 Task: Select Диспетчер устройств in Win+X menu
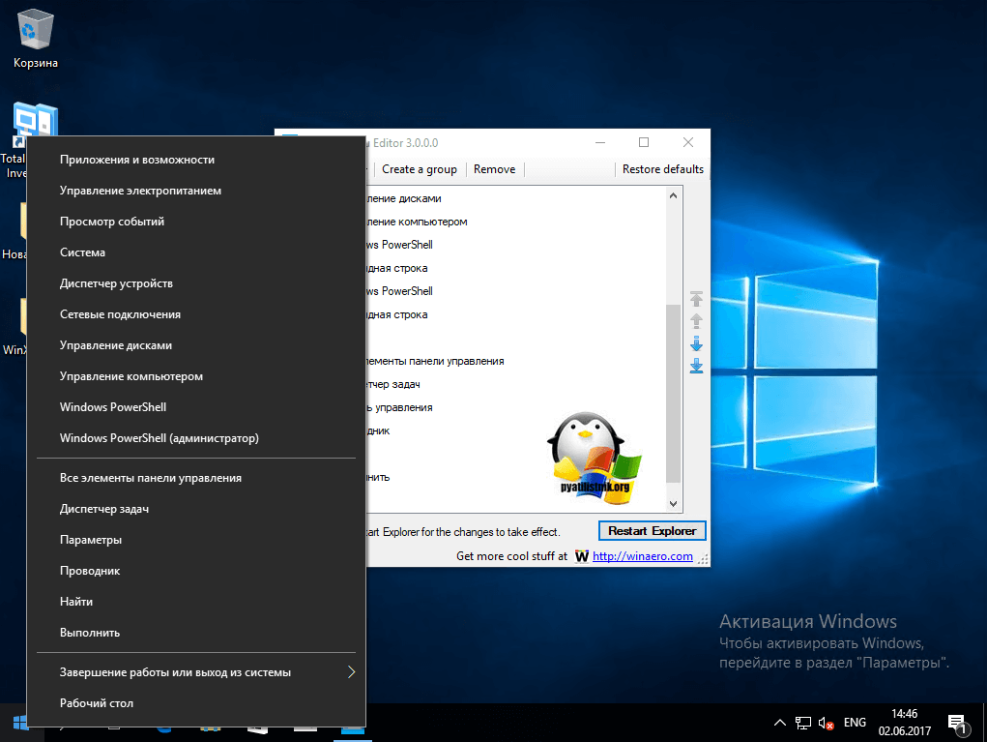116,283
